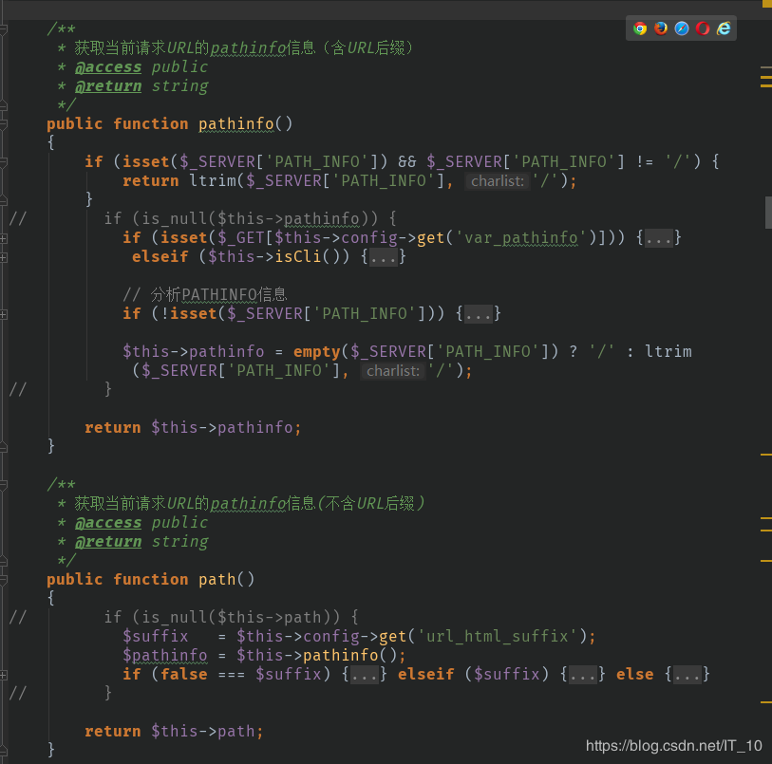Viewport: 772px width, 764px height.
Task: Click the blog.csdn.net watermark link
Action: tap(673, 746)
